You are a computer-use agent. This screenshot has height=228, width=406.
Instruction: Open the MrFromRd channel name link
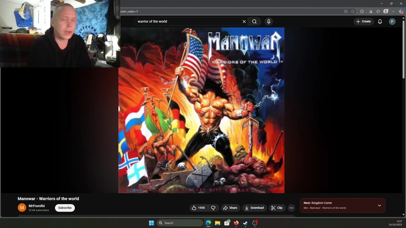point(36,206)
